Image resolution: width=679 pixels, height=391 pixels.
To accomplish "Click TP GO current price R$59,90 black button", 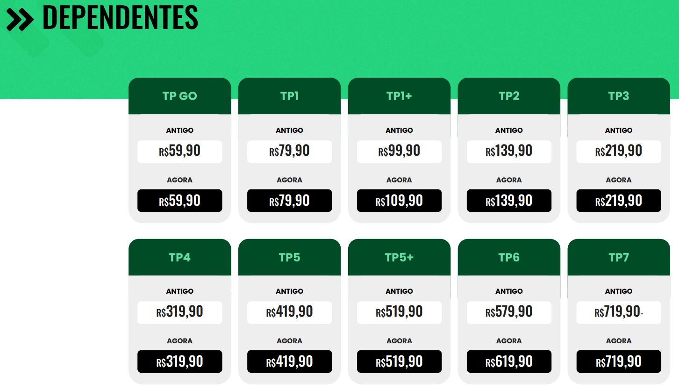I will coord(179,201).
